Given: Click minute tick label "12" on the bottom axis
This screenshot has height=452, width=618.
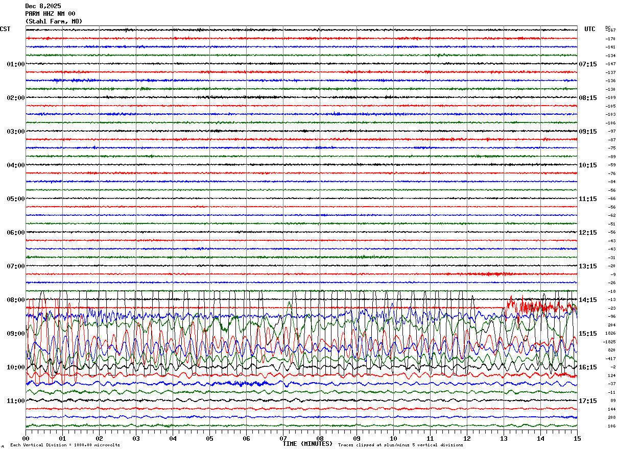Looking at the screenshot, I should (467, 439).
